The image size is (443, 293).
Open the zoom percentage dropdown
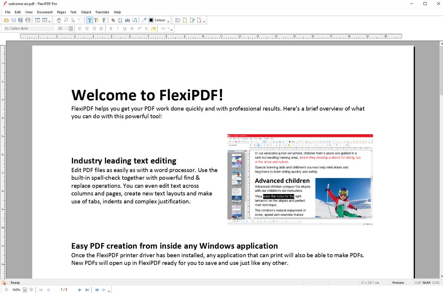25,290
